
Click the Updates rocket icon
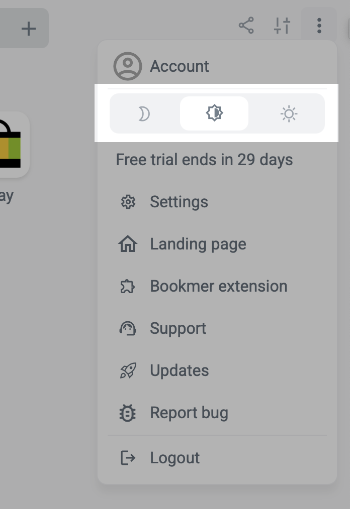click(128, 371)
